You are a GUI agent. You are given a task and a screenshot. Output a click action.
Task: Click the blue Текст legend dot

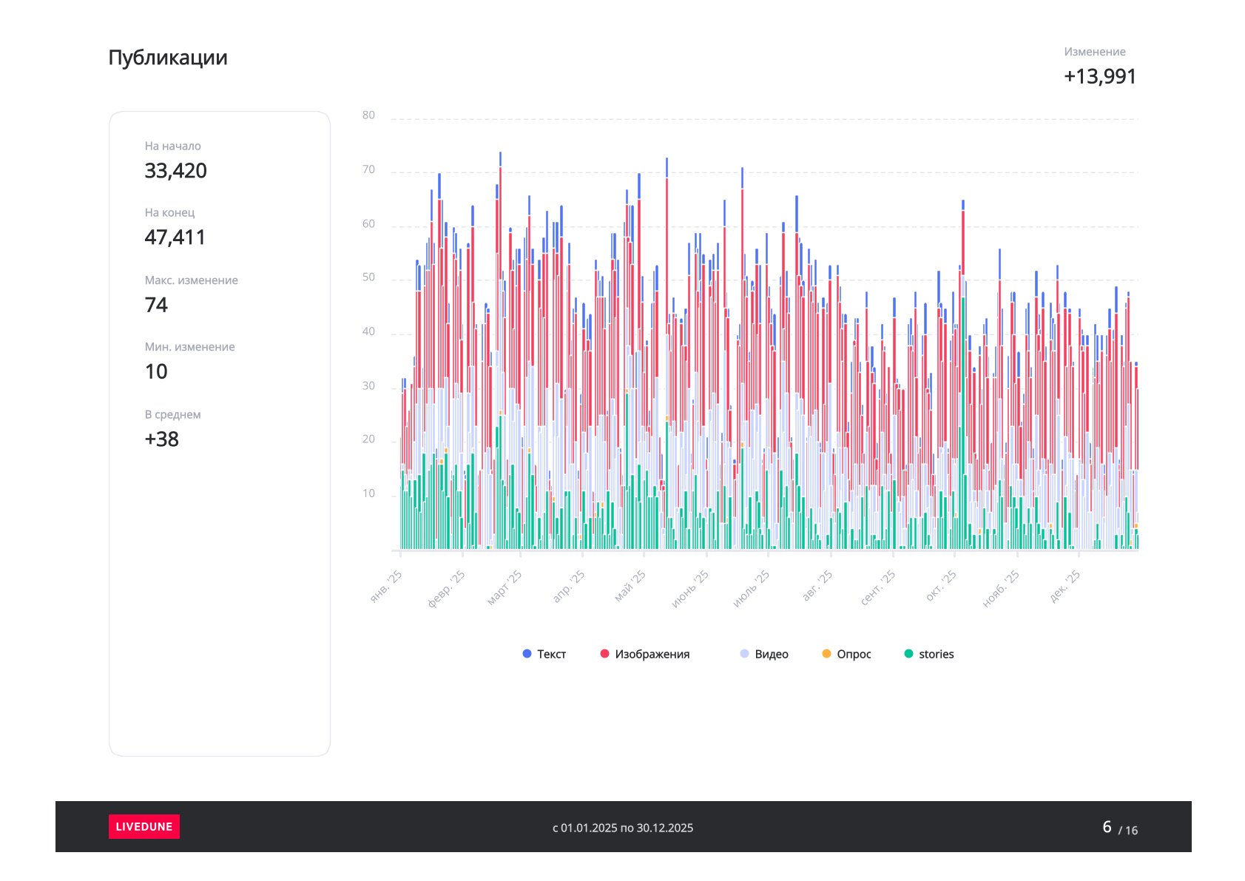pyautogui.click(x=527, y=654)
